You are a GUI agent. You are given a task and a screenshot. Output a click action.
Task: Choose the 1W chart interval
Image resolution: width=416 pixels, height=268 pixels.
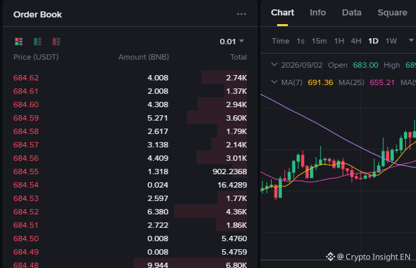point(391,41)
